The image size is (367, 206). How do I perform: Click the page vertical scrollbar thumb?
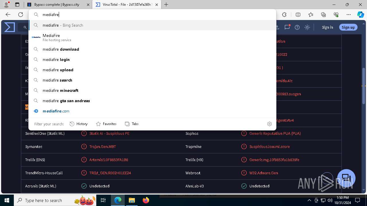coord(364,86)
